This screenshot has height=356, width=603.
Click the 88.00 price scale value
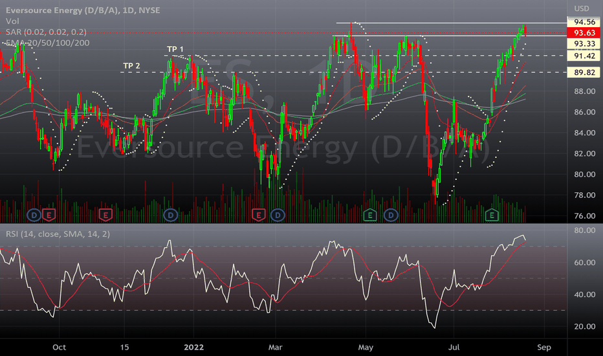584,92
